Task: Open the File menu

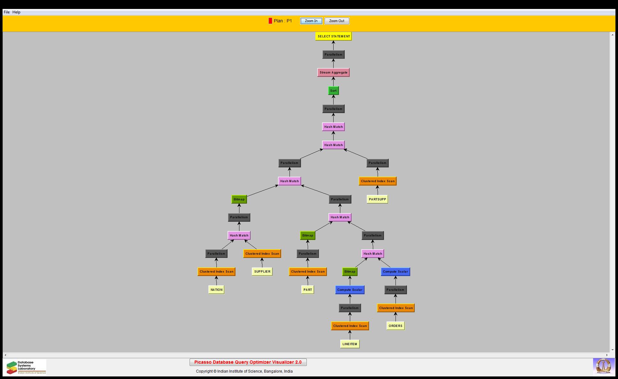Action: (x=6, y=12)
